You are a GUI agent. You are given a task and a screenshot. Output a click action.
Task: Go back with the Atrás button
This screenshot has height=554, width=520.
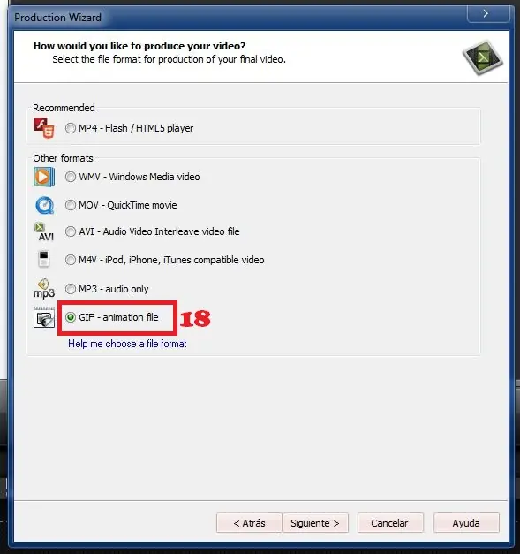pyautogui.click(x=249, y=523)
